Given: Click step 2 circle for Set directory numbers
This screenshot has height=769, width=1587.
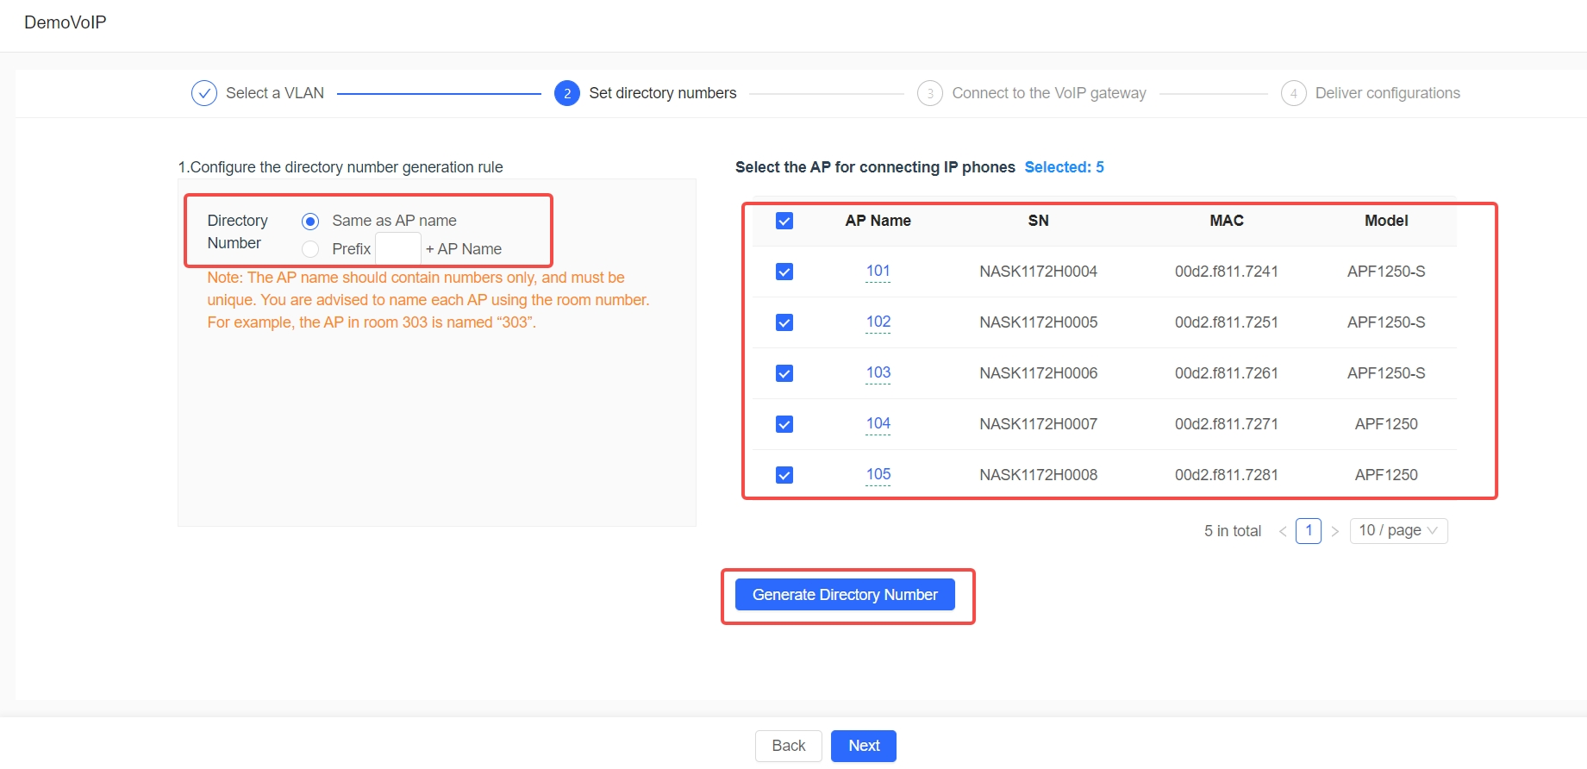Looking at the screenshot, I should [566, 93].
